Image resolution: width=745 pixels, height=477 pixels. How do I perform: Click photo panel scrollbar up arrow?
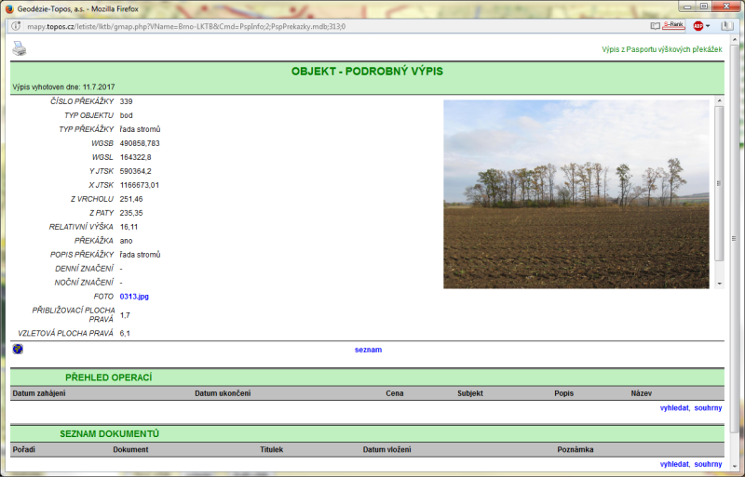719,100
